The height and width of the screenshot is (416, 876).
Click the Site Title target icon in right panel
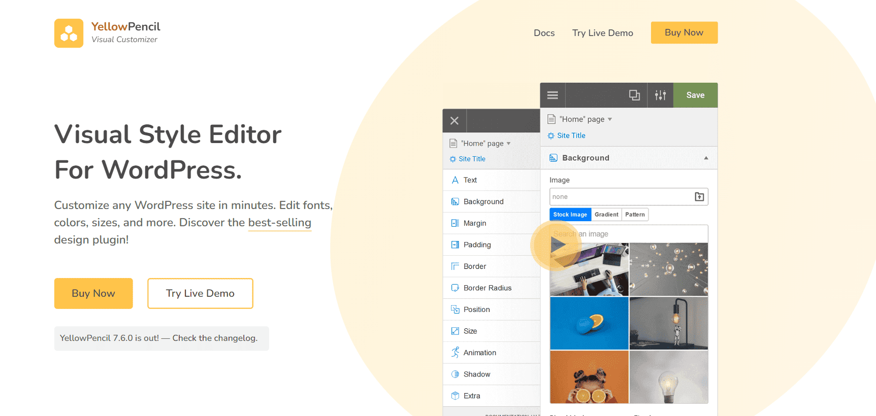coord(551,135)
